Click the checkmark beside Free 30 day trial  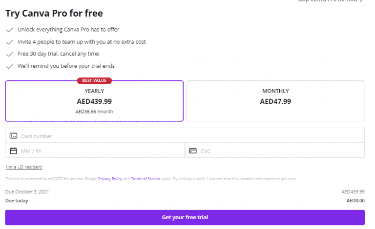(9, 54)
